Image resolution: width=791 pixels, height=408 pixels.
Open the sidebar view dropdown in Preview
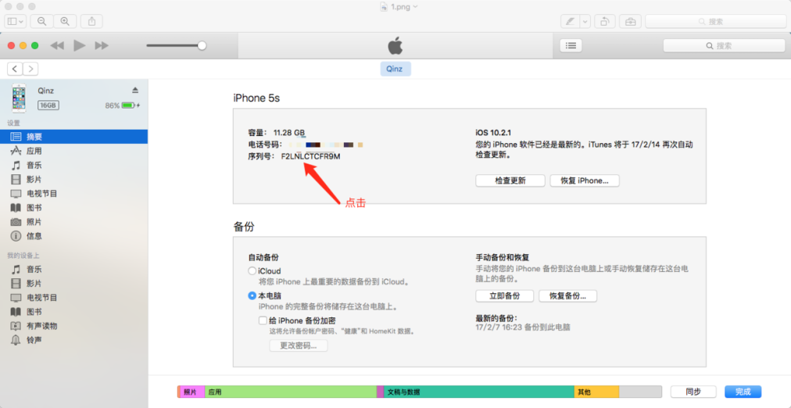tap(15, 21)
